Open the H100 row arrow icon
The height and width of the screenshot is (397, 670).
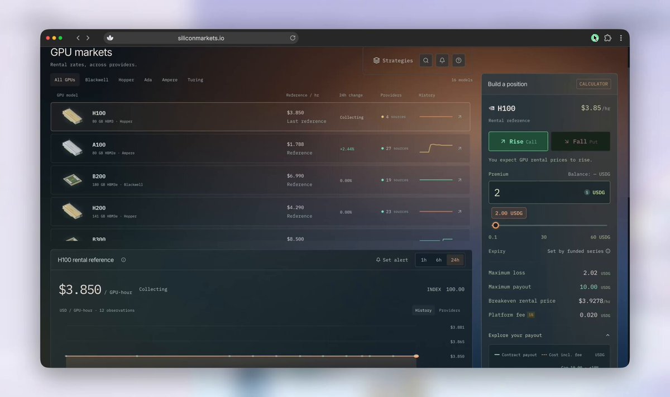click(x=460, y=117)
